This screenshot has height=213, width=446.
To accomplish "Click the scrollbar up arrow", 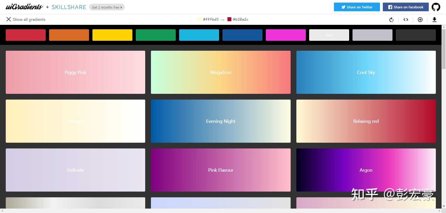I will [x=444, y=27].
